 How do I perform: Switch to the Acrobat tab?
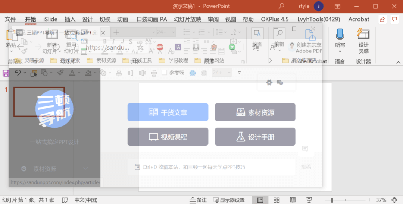click(x=359, y=19)
